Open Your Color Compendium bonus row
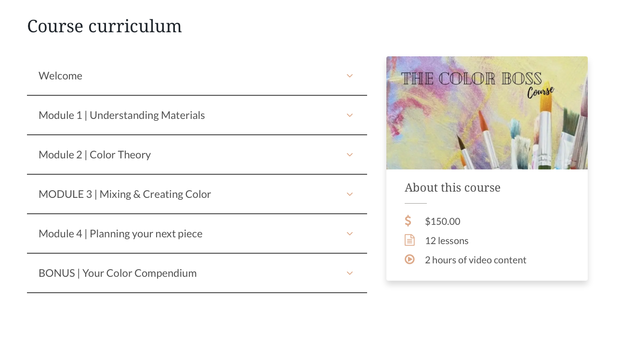 click(197, 273)
